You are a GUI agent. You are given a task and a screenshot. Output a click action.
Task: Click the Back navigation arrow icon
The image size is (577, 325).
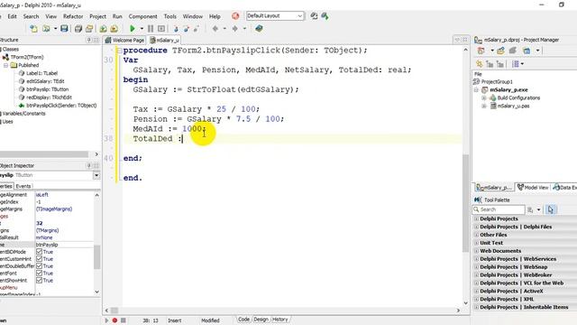tap(215, 28)
